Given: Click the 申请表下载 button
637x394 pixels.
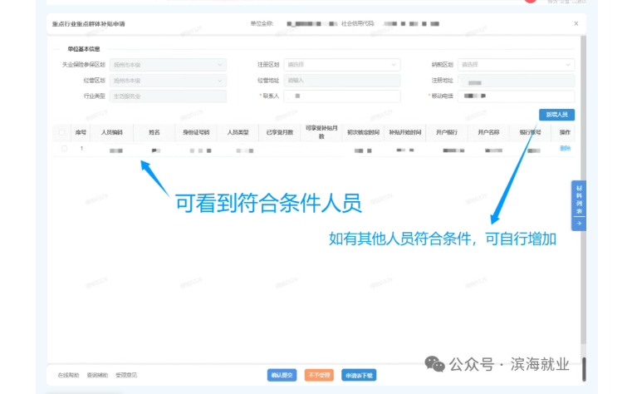Looking at the screenshot, I should coord(360,375).
